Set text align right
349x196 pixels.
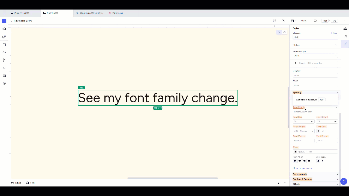(x=304, y=161)
